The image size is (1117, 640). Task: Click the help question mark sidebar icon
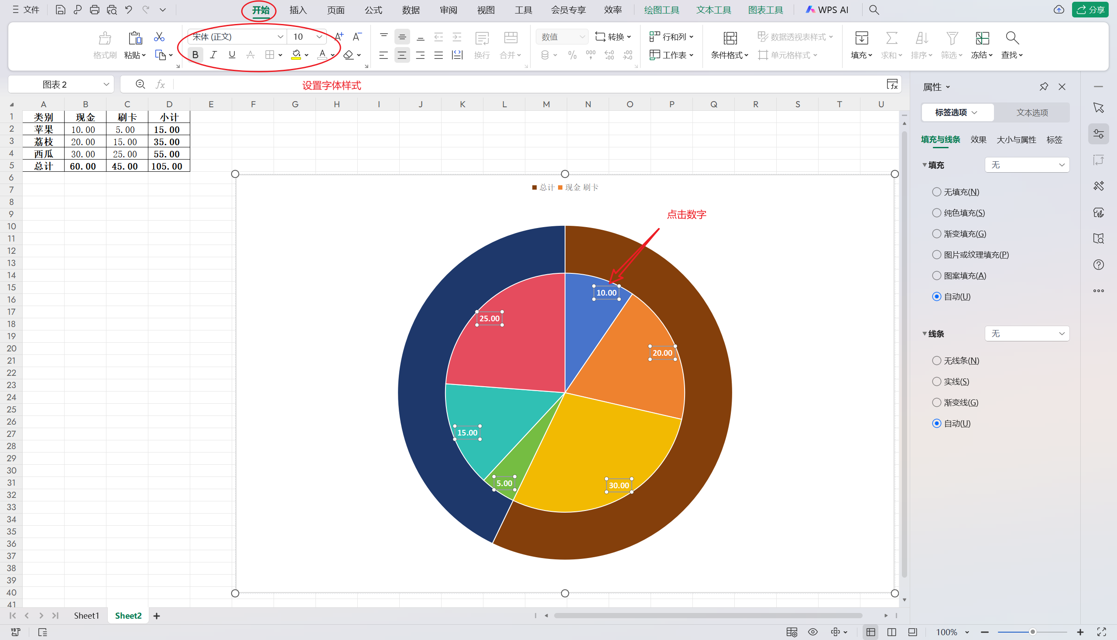pyautogui.click(x=1099, y=265)
